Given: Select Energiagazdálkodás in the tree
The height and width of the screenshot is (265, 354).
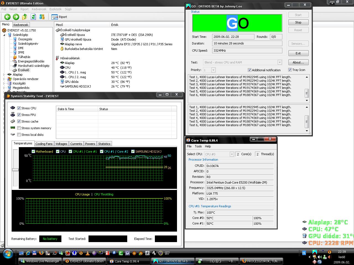Looking at the screenshot, I should pos(31,61).
